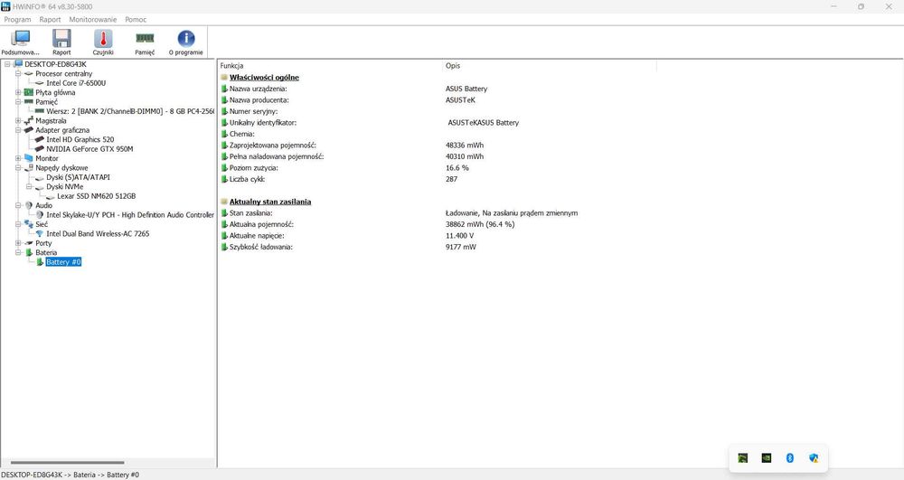The width and height of the screenshot is (904, 480).
Task: Select Battery #0 tree item
Action: [63, 261]
